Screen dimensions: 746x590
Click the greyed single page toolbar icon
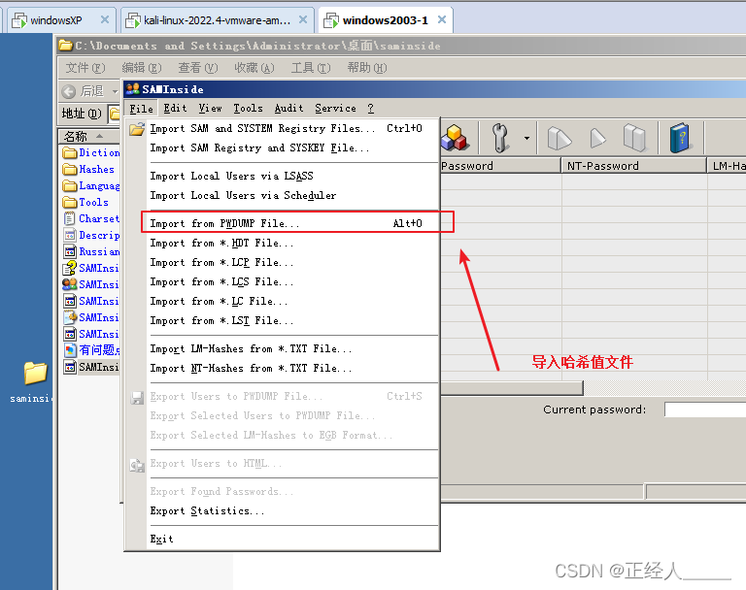tap(597, 139)
